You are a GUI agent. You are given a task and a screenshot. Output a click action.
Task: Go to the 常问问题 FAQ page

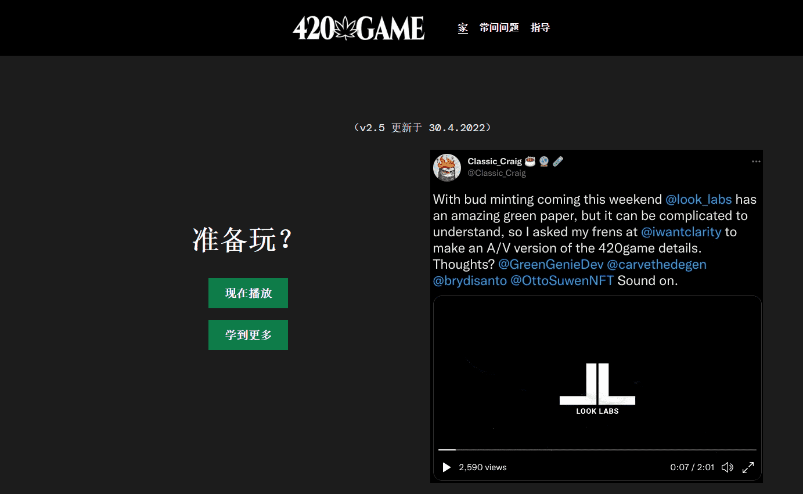(499, 28)
